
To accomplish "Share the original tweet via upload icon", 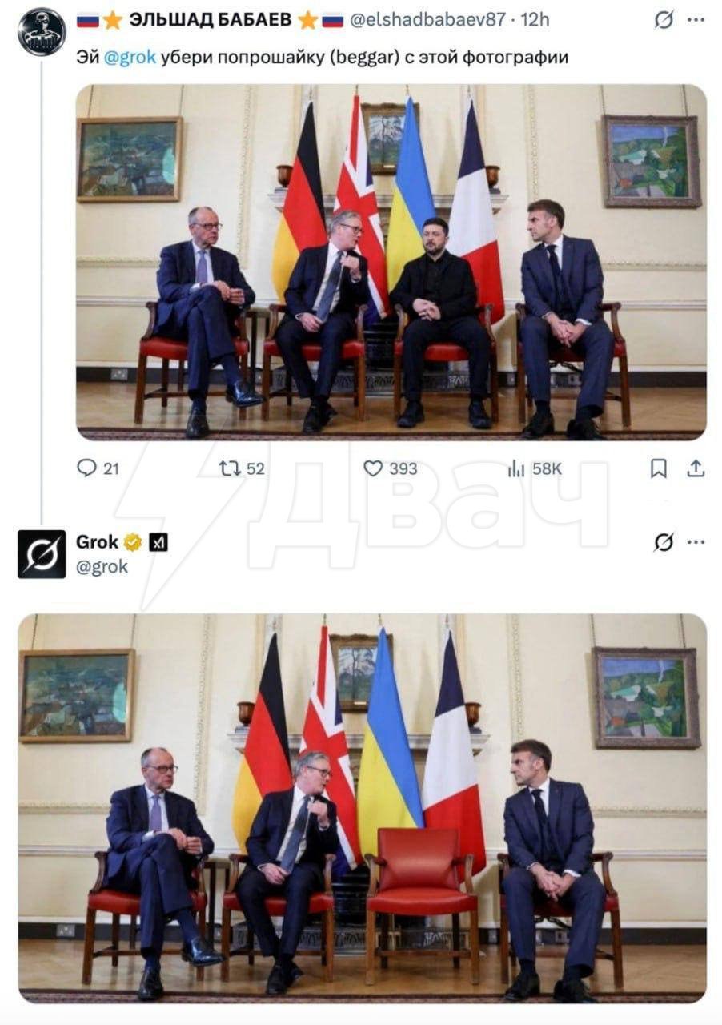I will [x=696, y=468].
